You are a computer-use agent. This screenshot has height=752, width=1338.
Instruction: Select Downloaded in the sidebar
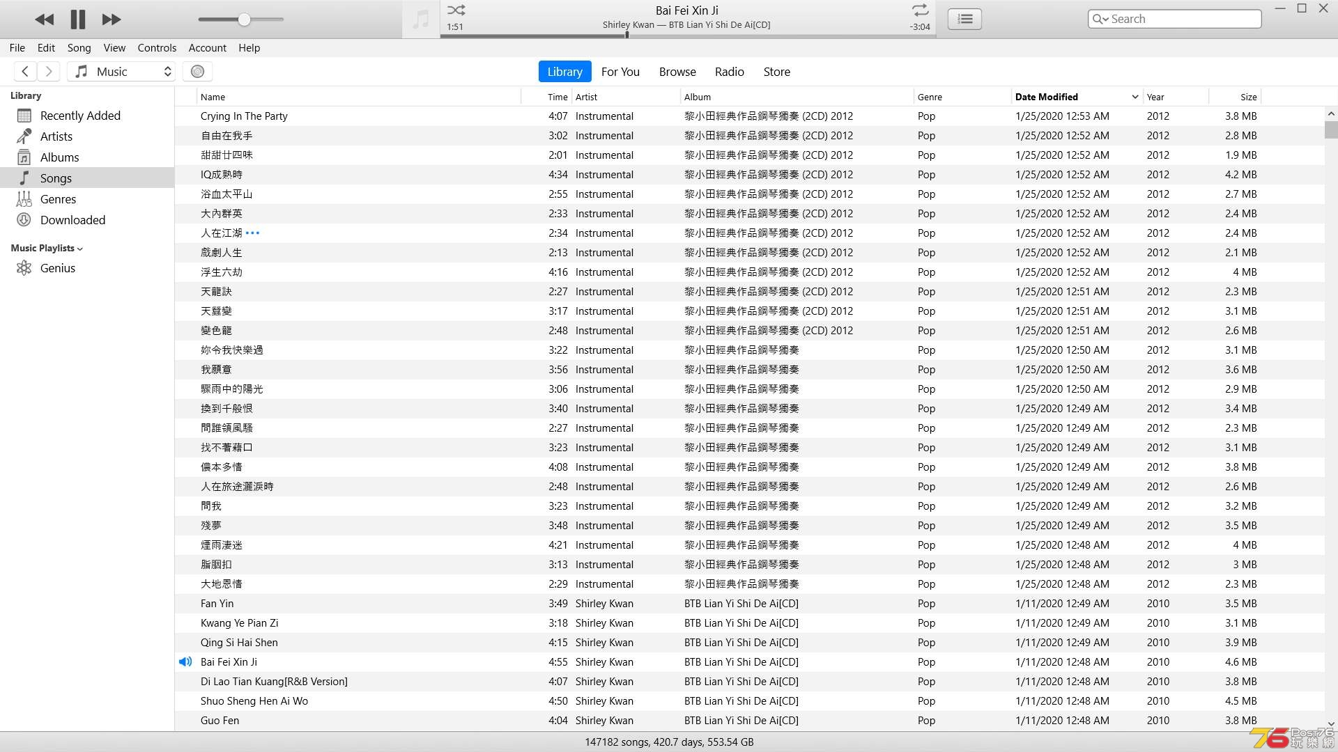pyautogui.click(x=87, y=220)
